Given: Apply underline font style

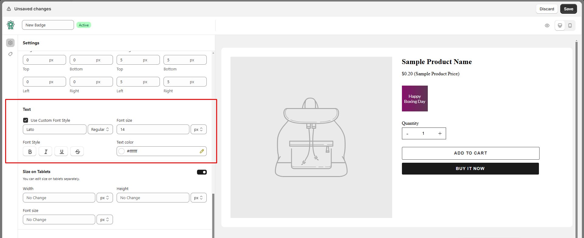Looking at the screenshot, I should pos(61,151).
